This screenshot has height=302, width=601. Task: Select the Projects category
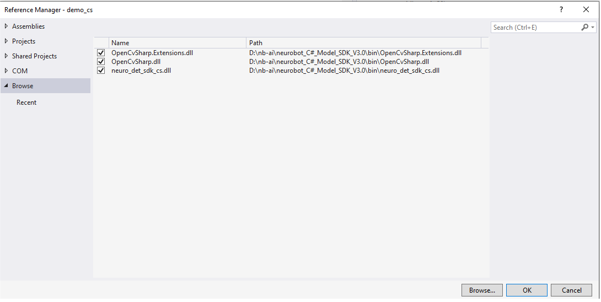point(23,41)
